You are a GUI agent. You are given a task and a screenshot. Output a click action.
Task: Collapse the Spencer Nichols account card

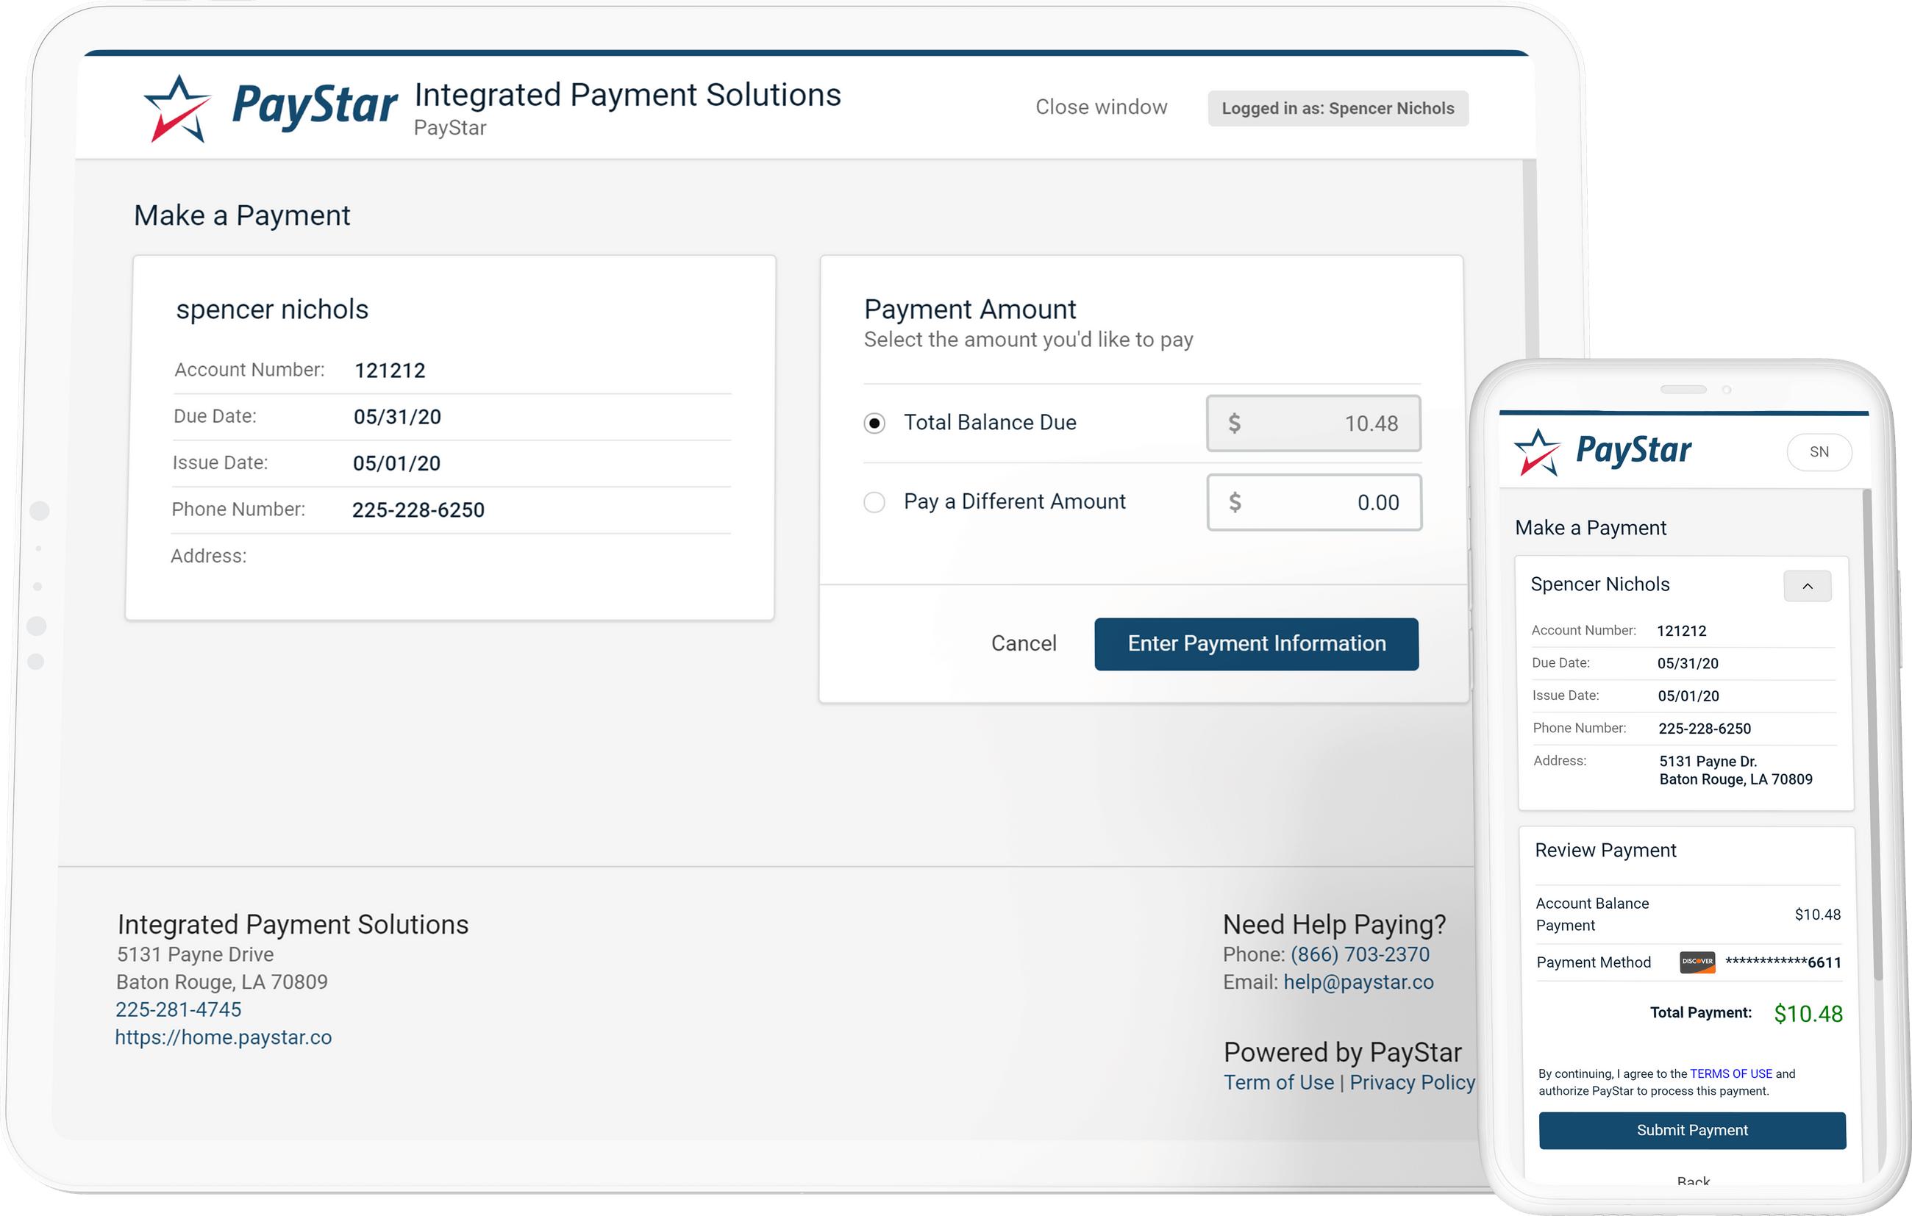tap(1807, 587)
